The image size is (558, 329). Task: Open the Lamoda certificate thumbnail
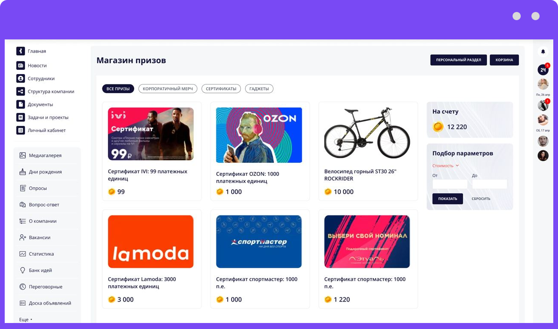coord(151,242)
